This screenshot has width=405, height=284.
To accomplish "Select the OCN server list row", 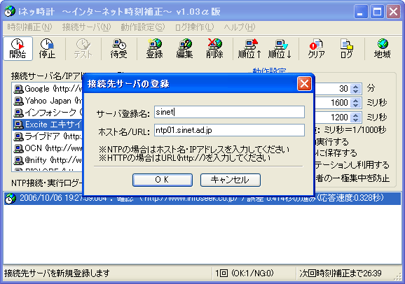I will pyautogui.click(x=48, y=148).
